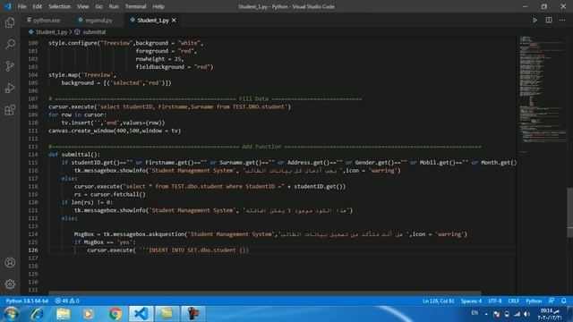
Task: Click the 'if len(rs) != 0:' line
Action: (87, 202)
